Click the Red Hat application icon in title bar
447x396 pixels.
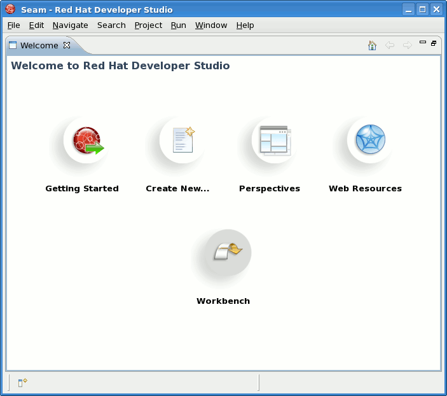(10, 10)
